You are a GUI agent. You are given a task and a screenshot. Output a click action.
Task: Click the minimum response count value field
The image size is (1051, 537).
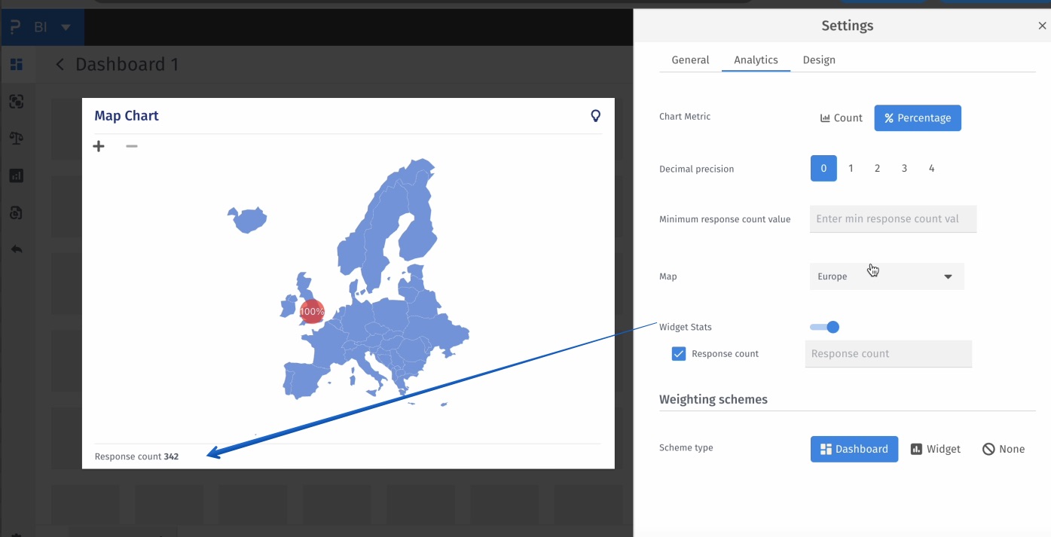click(x=893, y=219)
